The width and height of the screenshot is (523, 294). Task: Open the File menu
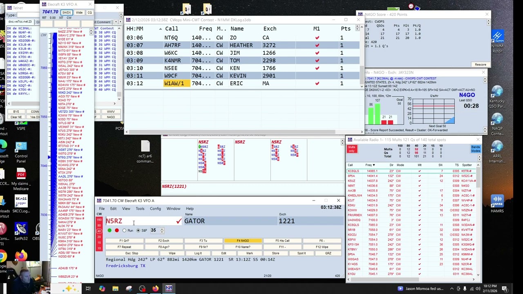coord(102,209)
